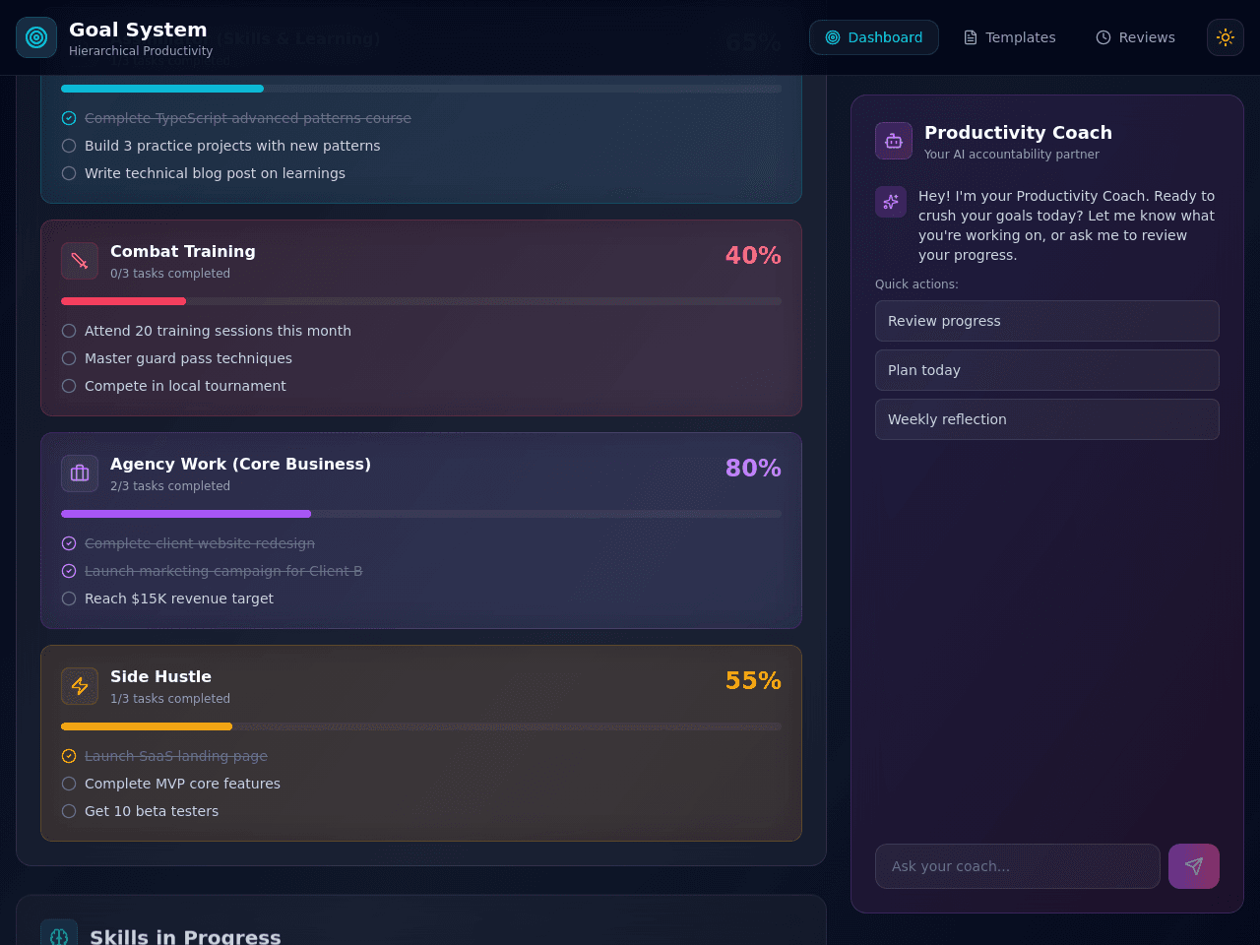The image size is (1260, 945).
Task: Open the Templates tab
Action: pyautogui.click(x=1009, y=37)
